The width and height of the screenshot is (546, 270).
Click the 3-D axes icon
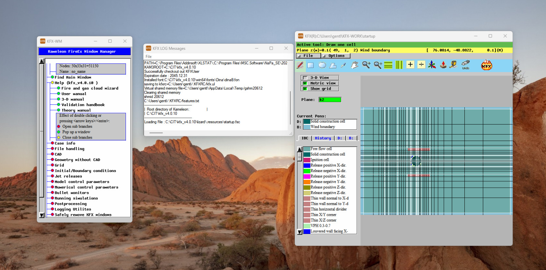coord(432,65)
